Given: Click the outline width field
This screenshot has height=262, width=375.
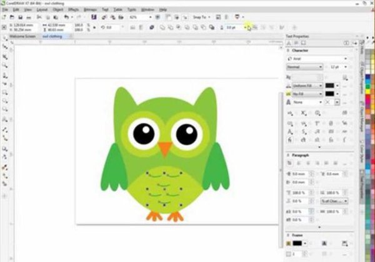Looking at the screenshot, I should click(x=233, y=27).
